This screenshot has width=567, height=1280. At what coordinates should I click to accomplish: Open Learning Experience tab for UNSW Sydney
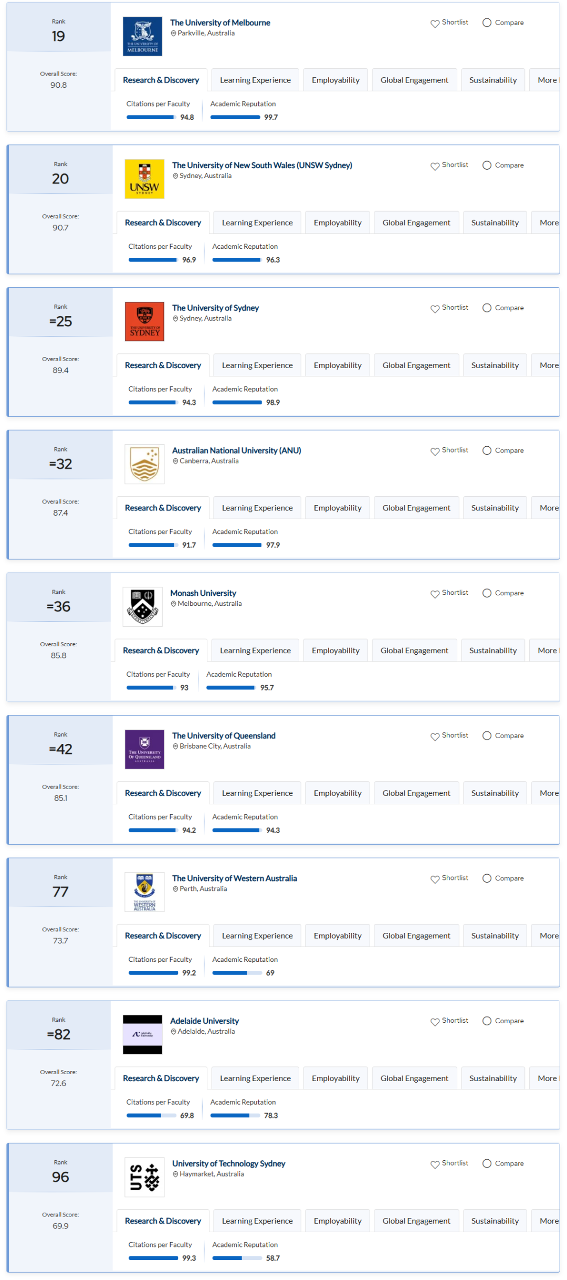point(257,223)
